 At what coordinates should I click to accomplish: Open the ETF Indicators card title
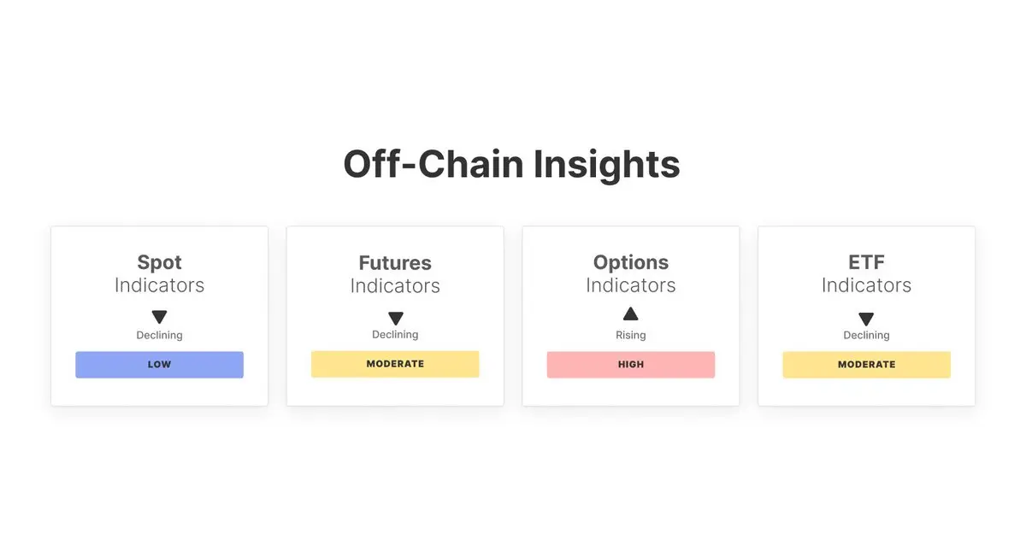pos(866,273)
